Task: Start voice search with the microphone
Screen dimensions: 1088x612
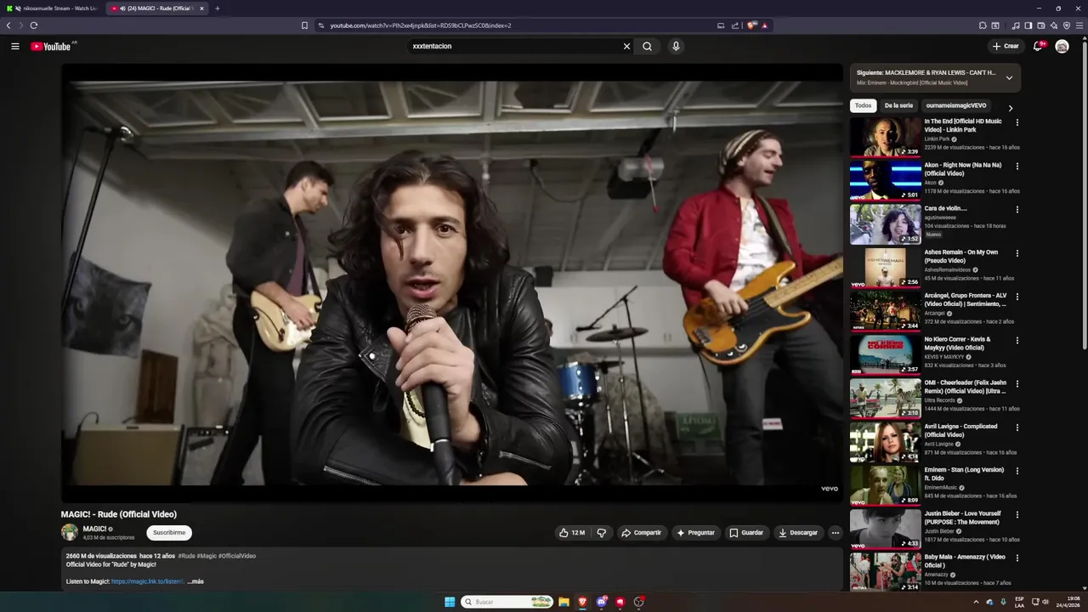Action: [x=676, y=46]
